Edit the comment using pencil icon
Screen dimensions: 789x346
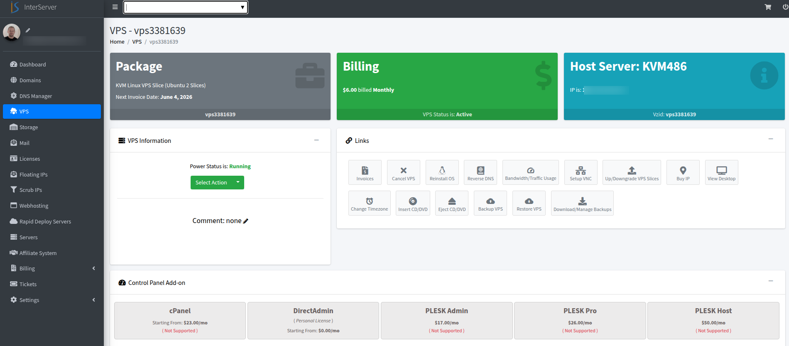click(245, 221)
